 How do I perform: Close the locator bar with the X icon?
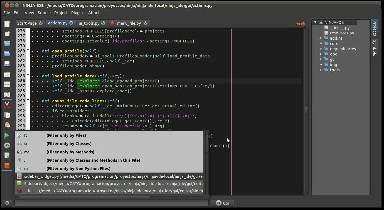click(x=7, y=203)
